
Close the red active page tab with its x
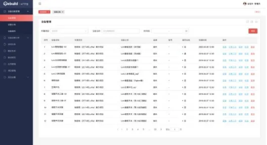[x=48, y=12]
